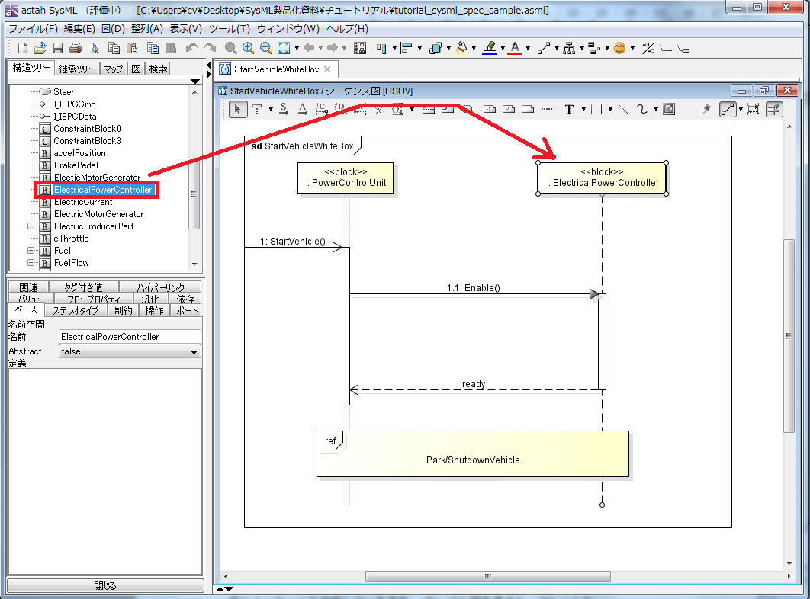Open the ヘルプ(H) menu
This screenshot has height=599, width=810.
(x=347, y=29)
